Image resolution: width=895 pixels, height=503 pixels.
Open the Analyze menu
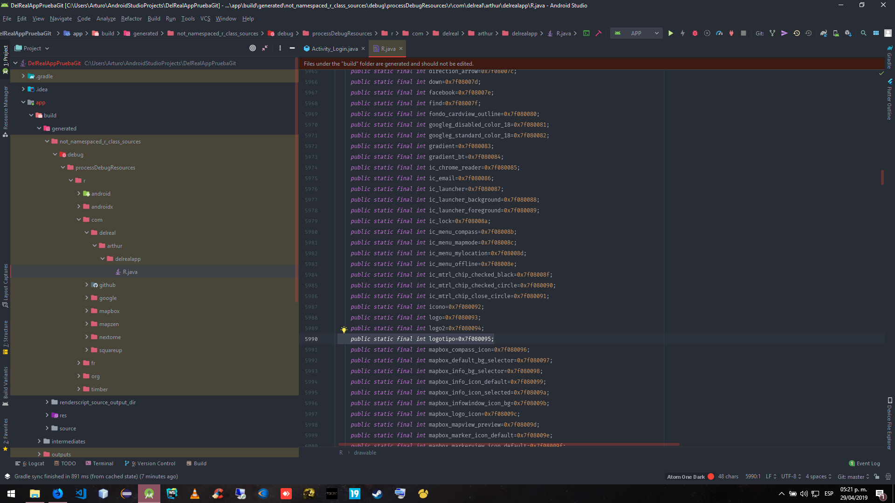[x=106, y=19]
